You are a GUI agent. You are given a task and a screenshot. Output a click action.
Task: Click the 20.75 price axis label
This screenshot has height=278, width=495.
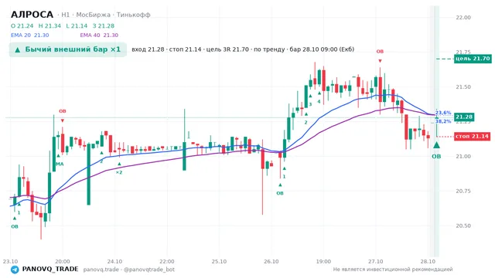[463, 191]
